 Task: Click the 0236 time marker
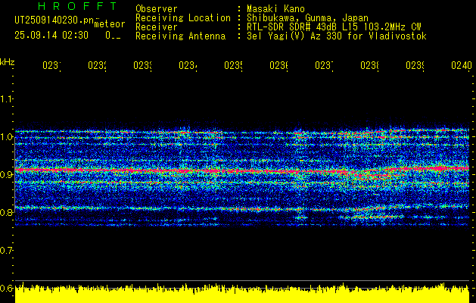pos(278,65)
